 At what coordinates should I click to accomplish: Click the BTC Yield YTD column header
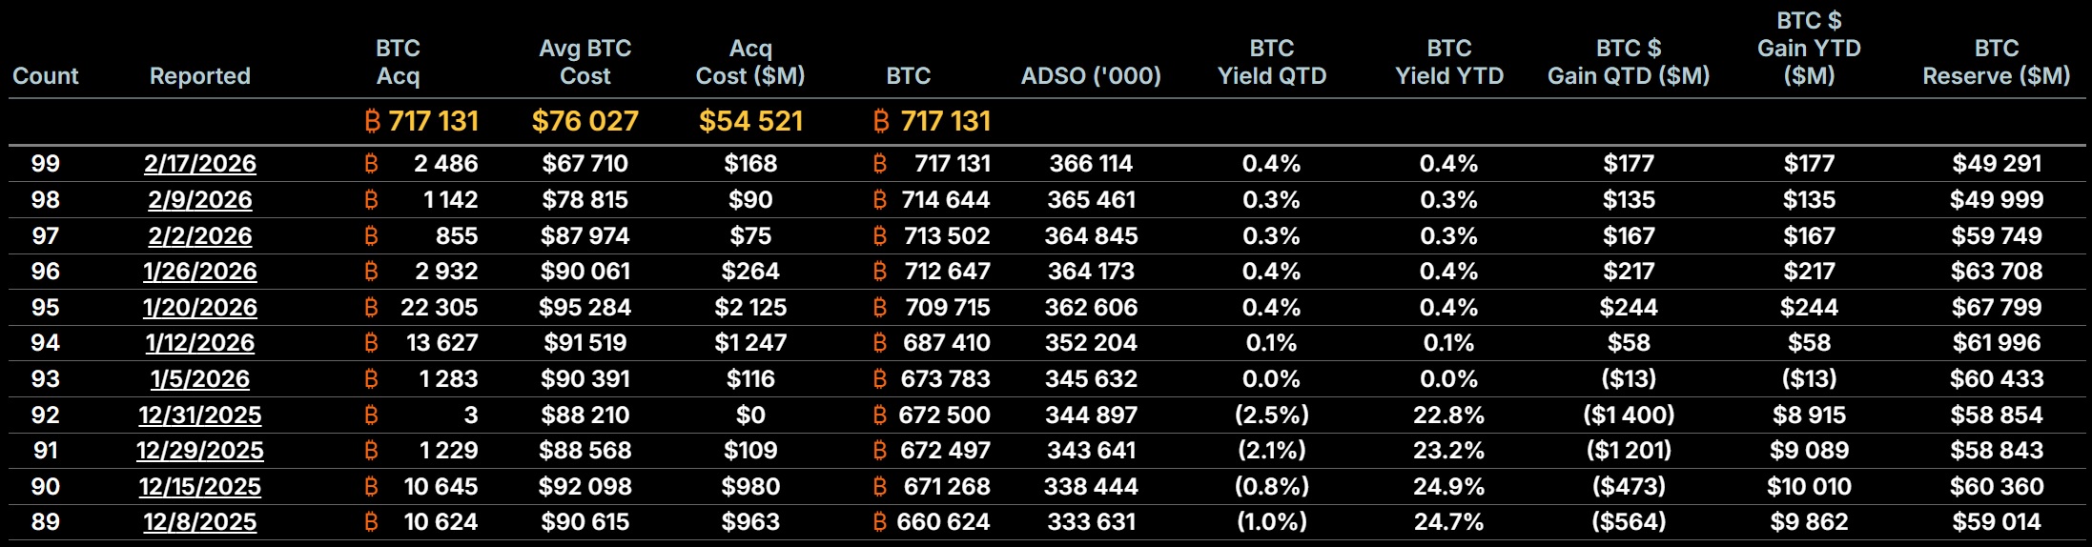[x=1448, y=62]
